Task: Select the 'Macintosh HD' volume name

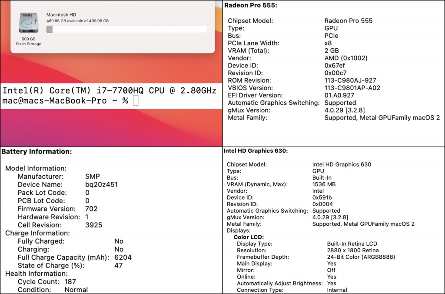Action: (61, 15)
